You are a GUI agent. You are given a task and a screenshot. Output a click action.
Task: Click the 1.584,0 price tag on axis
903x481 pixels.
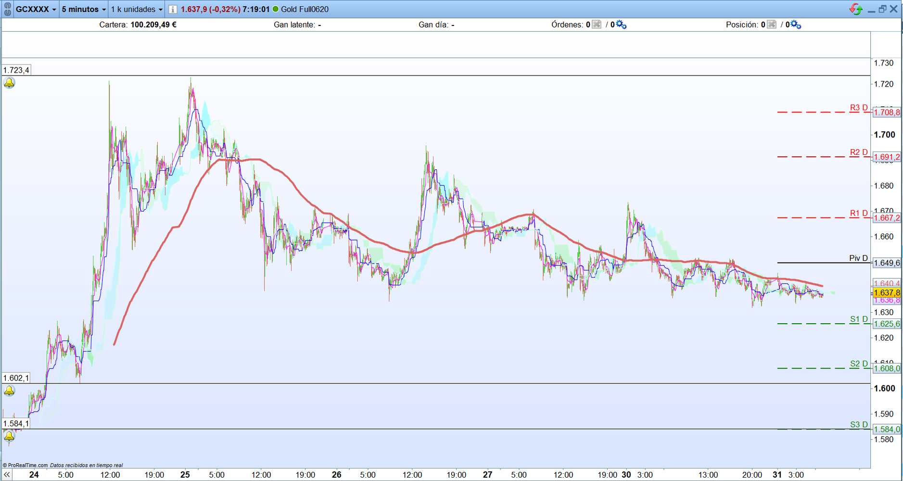(887, 429)
